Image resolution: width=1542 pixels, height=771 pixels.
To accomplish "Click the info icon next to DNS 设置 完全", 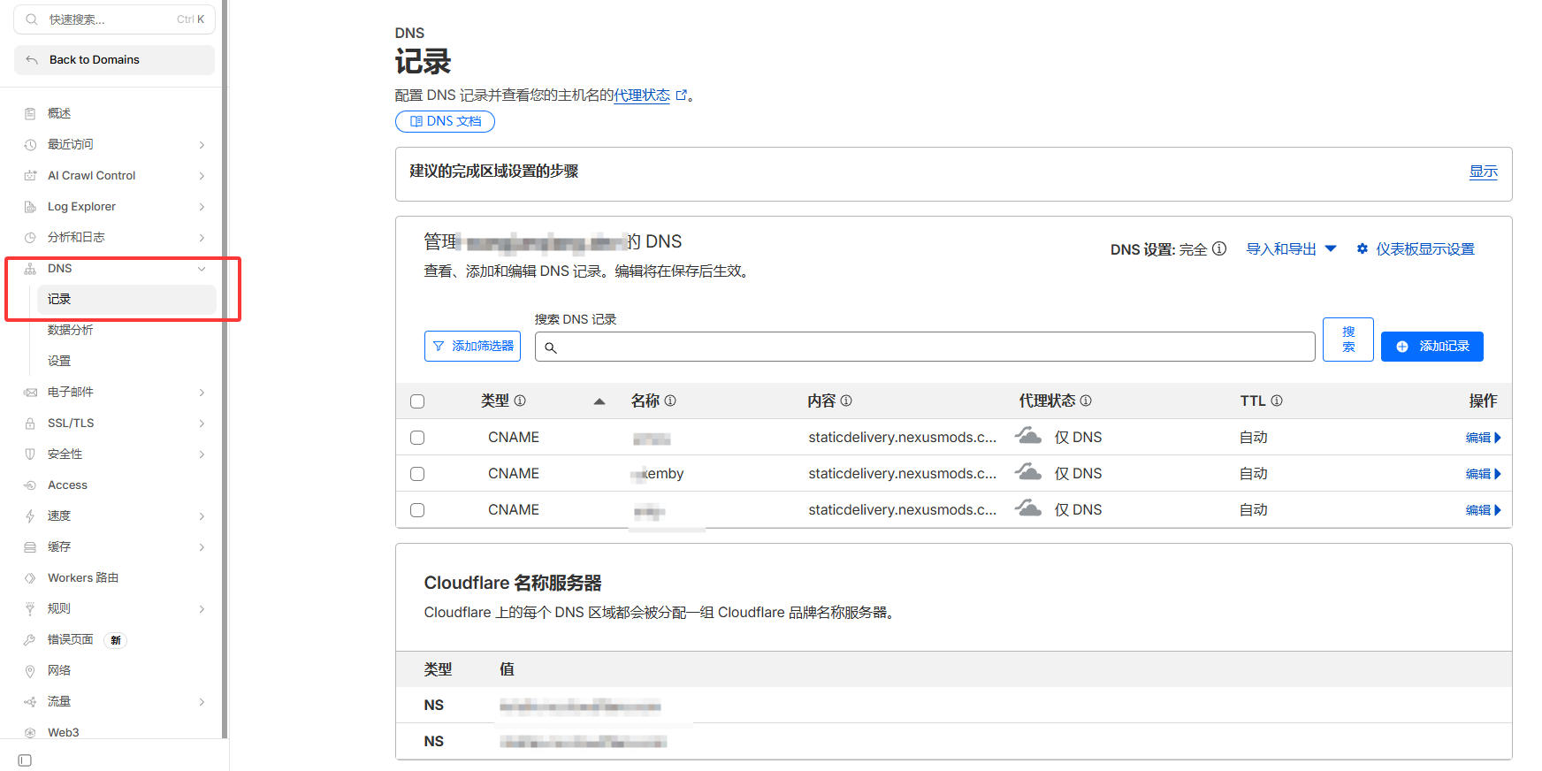I will point(1219,249).
